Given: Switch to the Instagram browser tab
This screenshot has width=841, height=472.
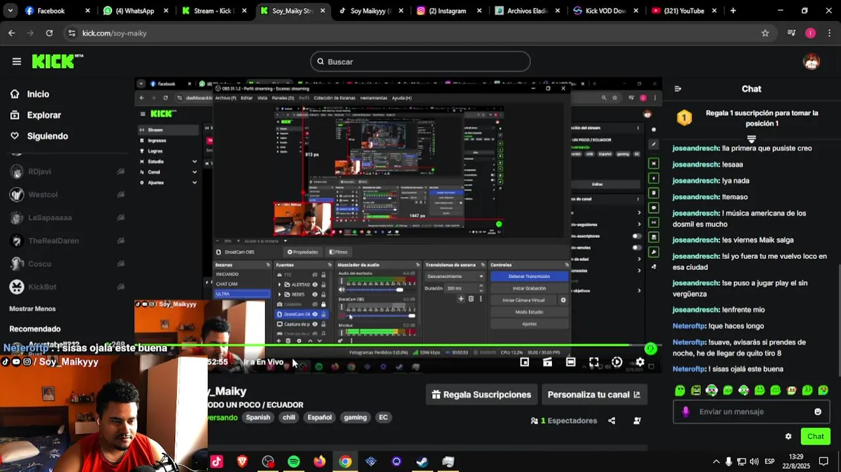Looking at the screenshot, I should 451,10.
